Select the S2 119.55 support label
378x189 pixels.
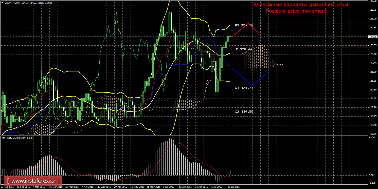coord(244,111)
